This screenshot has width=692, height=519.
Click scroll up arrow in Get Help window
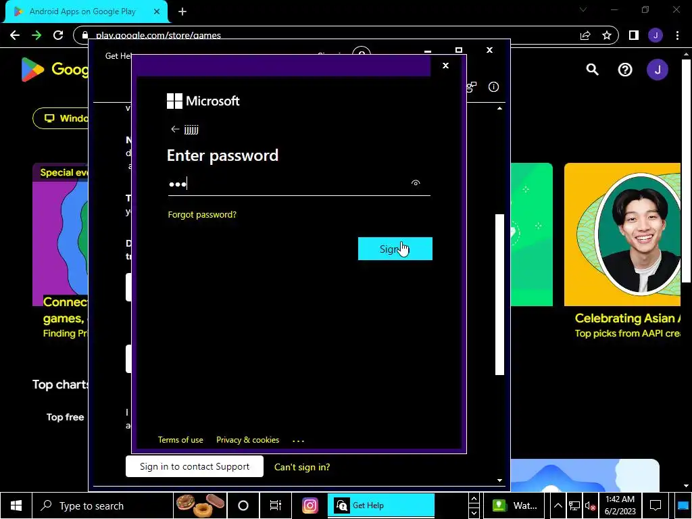(x=499, y=108)
